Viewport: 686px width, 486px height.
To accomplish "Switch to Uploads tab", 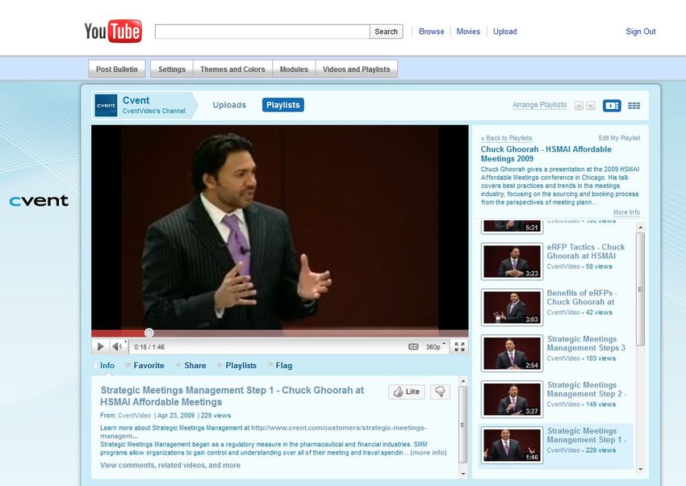I will click(229, 105).
